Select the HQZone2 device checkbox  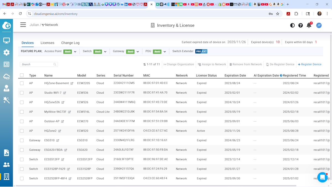coord(22,131)
